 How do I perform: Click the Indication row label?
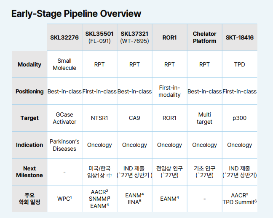(29, 145)
